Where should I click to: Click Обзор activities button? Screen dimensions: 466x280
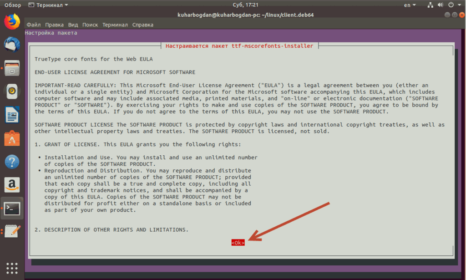pos(13,5)
